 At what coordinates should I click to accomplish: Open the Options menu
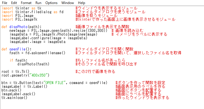pyautogui.click(x=51, y=3)
